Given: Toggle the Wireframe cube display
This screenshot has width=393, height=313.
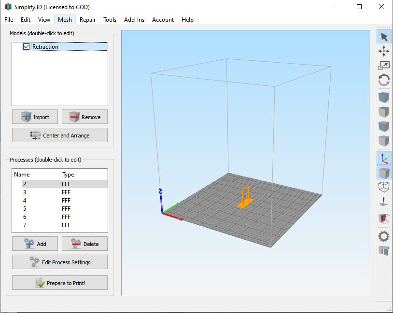Looking at the screenshot, I should pyautogui.click(x=384, y=187).
